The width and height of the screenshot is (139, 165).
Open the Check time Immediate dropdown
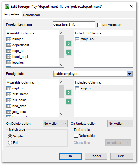pyautogui.click(x=118, y=143)
